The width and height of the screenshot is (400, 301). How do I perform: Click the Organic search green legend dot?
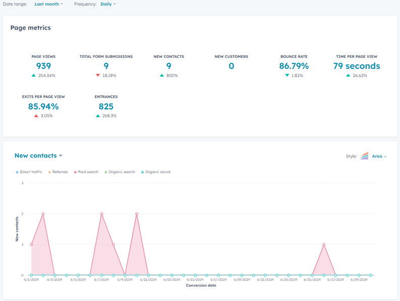point(106,172)
